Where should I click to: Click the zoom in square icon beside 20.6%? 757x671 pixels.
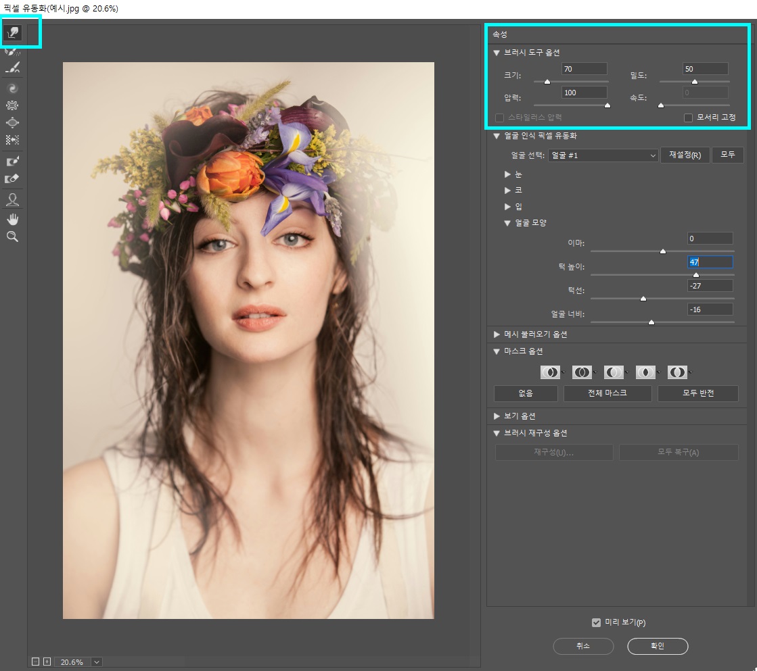pyautogui.click(x=47, y=662)
